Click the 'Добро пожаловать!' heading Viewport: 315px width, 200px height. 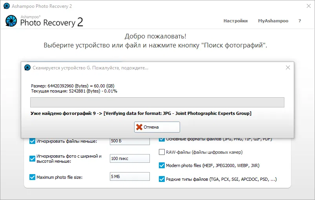coord(155,36)
